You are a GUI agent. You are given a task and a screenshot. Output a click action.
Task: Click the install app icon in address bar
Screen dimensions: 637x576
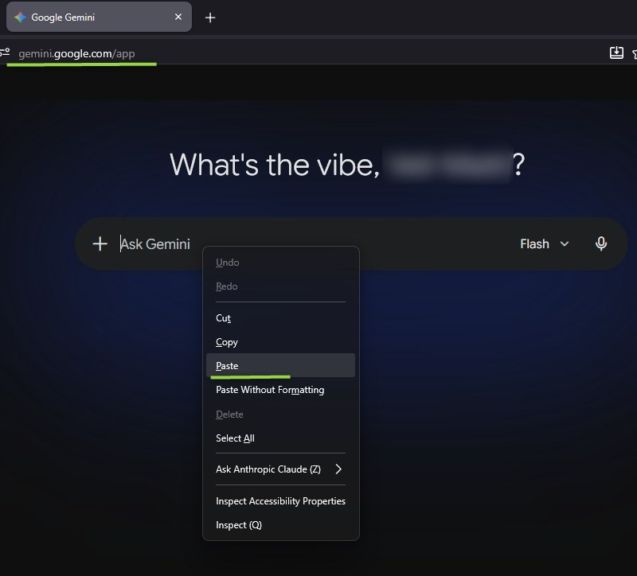(x=616, y=53)
